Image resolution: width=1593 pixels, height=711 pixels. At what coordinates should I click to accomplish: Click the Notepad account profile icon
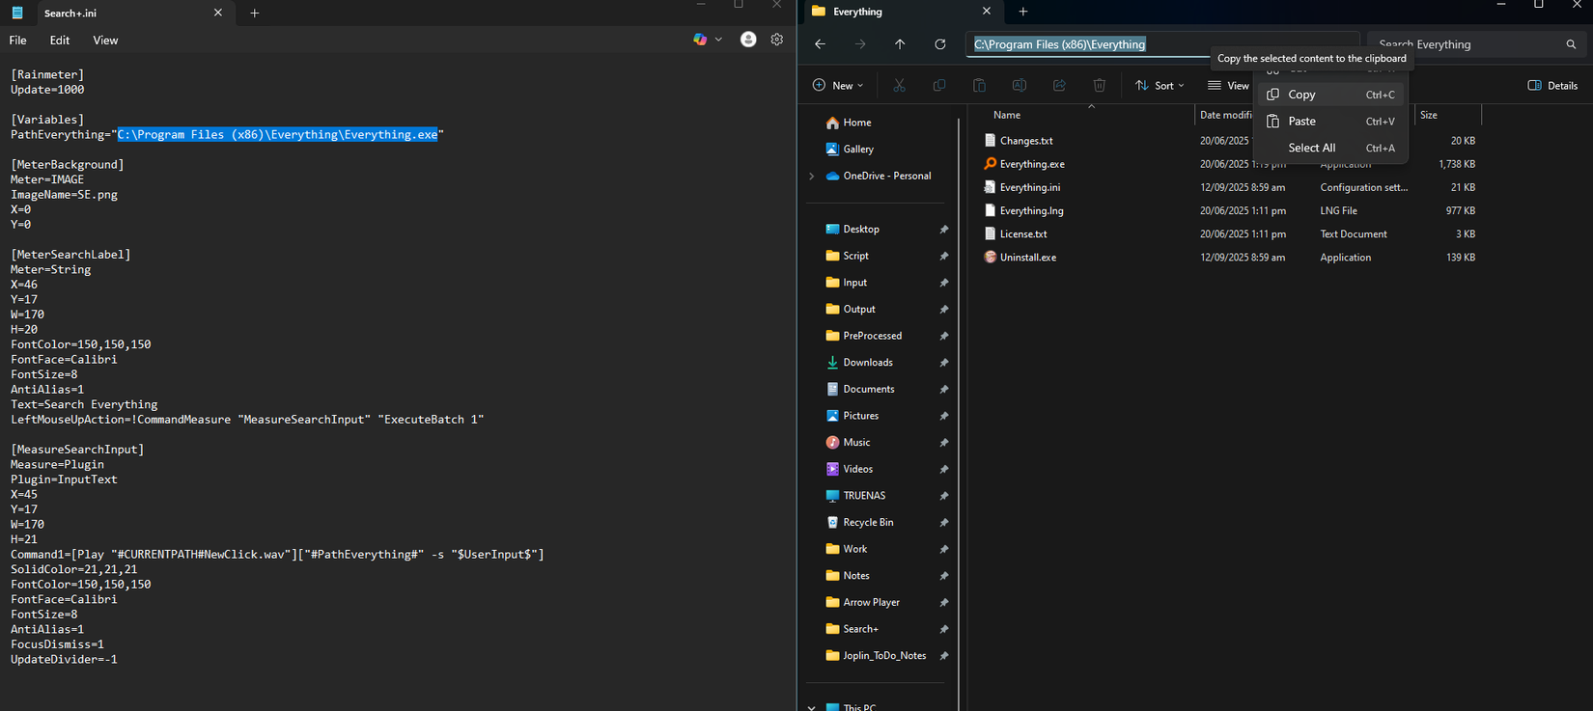pyautogui.click(x=748, y=40)
